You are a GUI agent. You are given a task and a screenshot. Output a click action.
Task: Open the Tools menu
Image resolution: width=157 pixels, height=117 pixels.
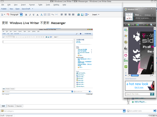pyautogui.click(x=48, y=5)
